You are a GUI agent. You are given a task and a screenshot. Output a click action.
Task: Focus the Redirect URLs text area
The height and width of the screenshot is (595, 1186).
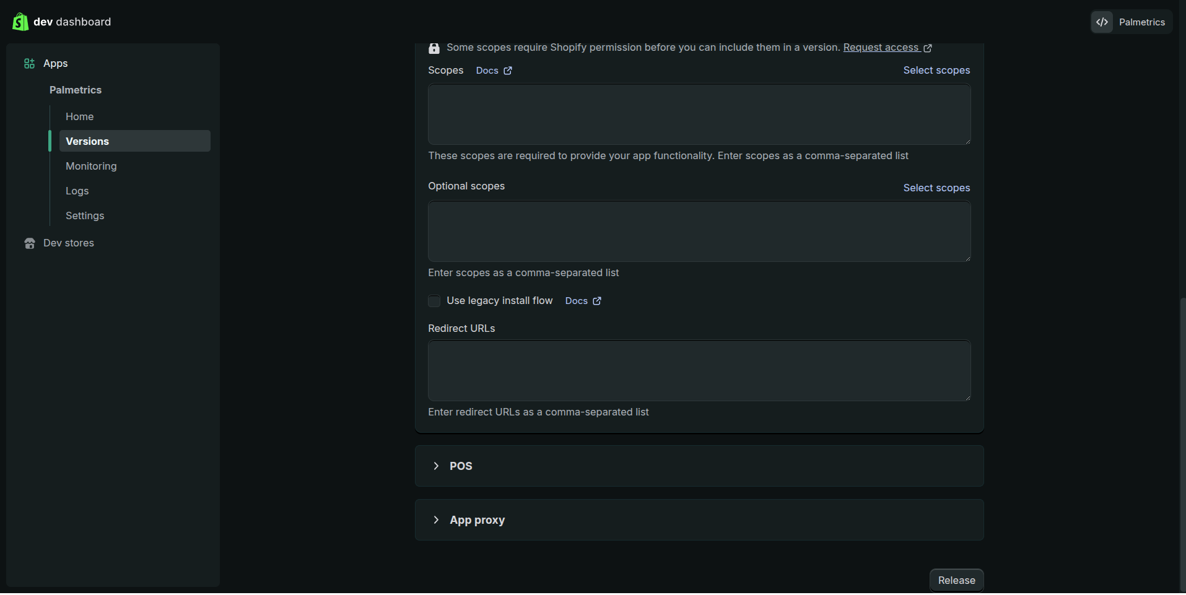point(699,370)
